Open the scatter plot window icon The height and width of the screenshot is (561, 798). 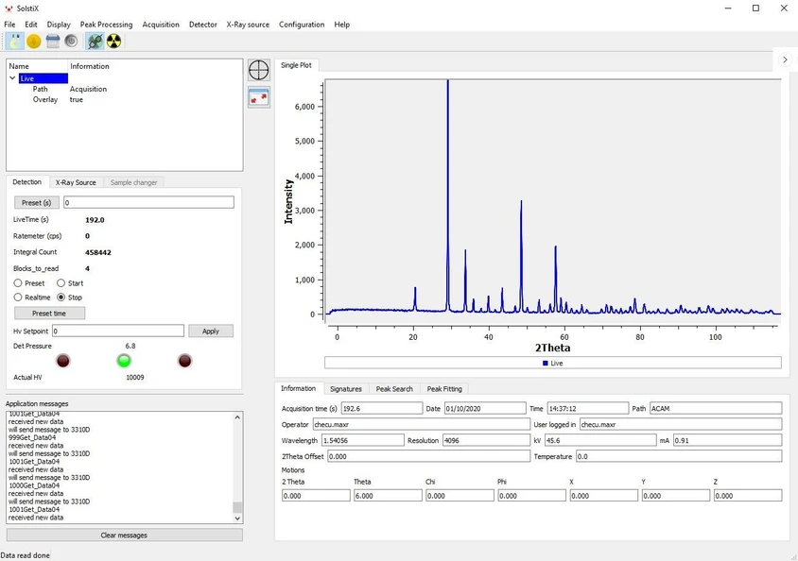pos(258,96)
